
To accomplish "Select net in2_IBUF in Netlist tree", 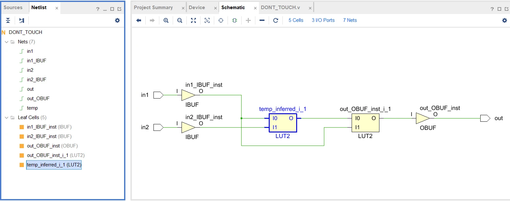I will point(37,80).
